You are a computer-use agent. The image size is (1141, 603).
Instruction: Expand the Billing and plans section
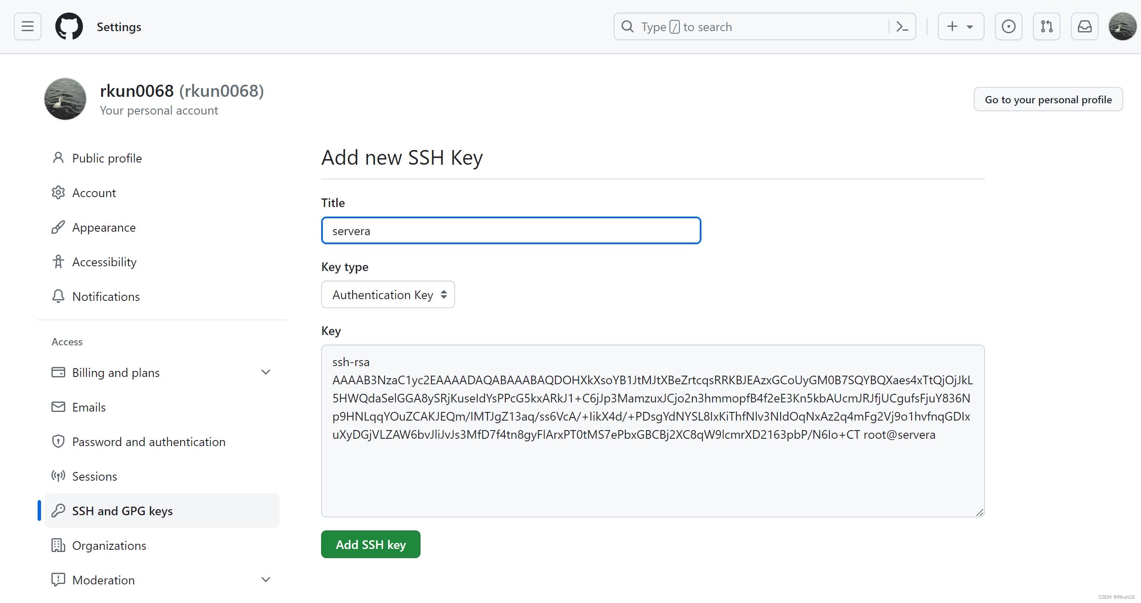click(x=266, y=371)
